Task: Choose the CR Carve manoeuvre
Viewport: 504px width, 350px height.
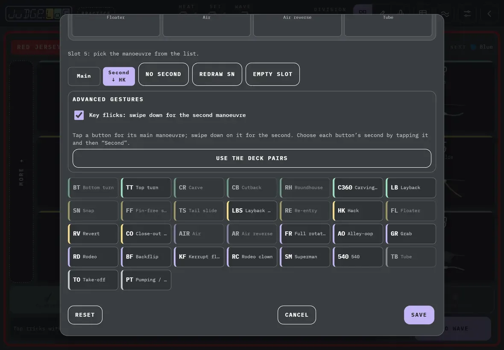Action: 199,187
